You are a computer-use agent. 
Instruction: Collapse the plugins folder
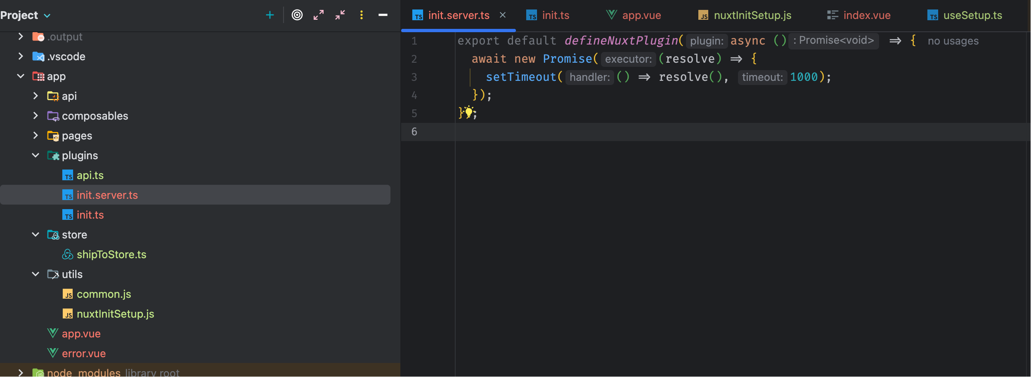click(x=35, y=156)
